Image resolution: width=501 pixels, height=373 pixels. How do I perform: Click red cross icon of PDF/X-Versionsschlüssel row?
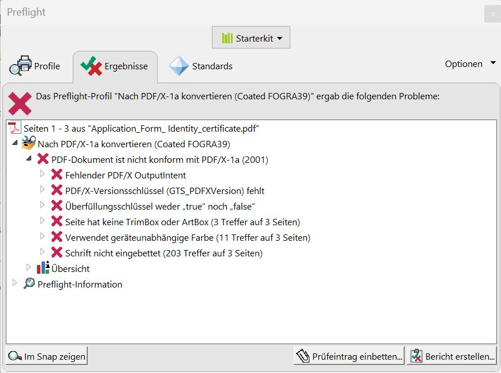point(57,190)
